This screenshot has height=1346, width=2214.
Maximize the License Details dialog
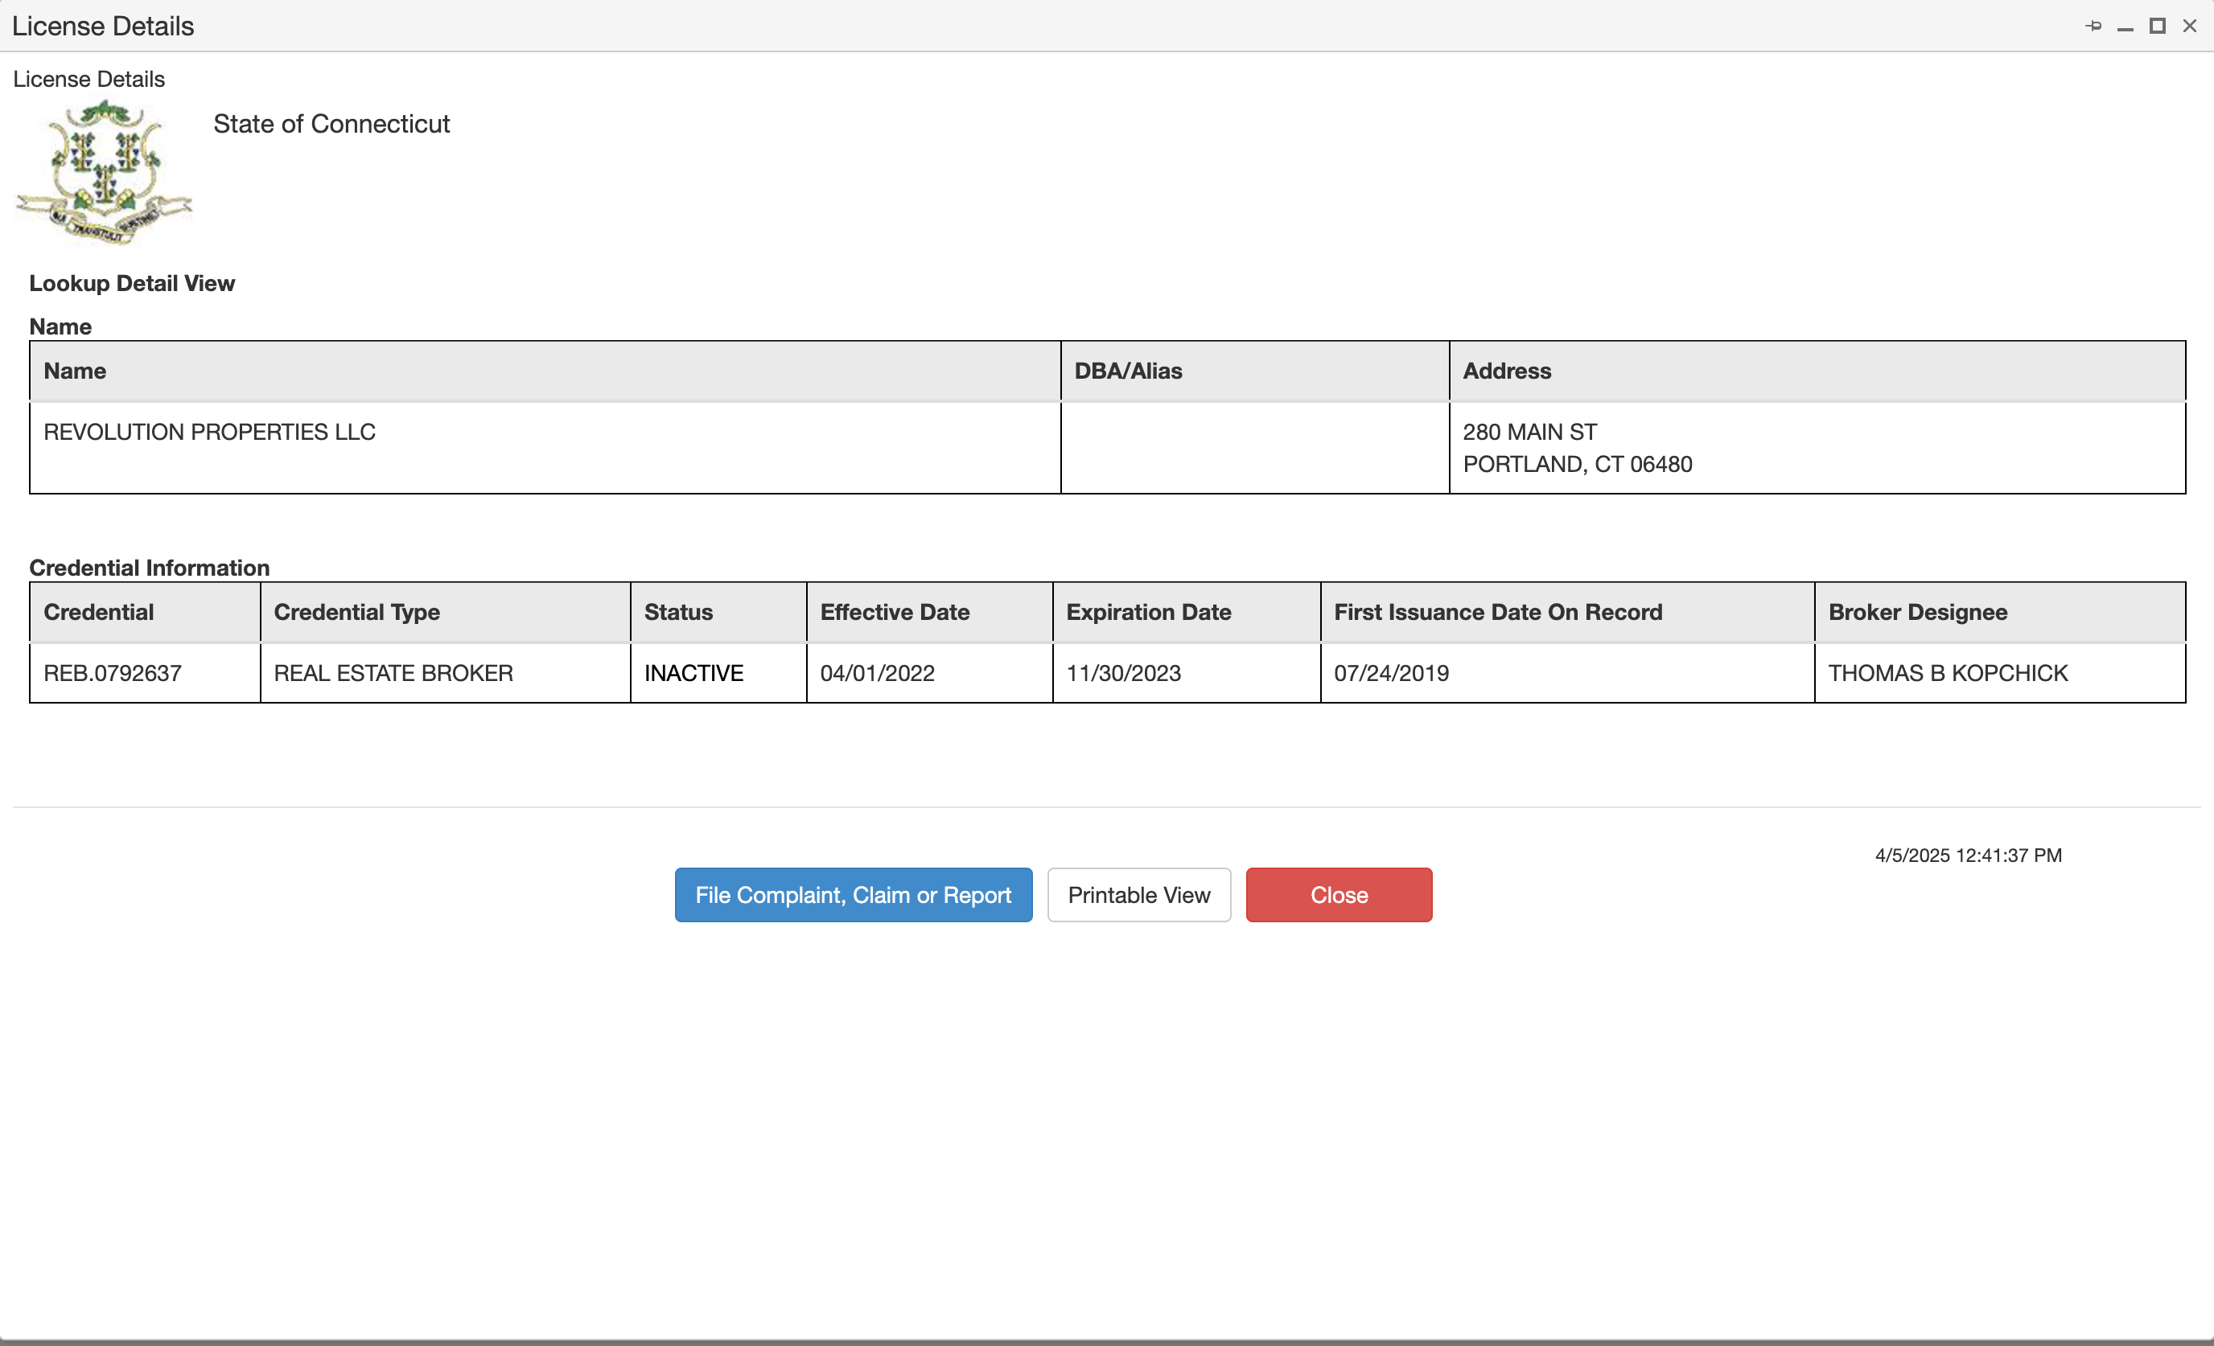coord(2157,26)
